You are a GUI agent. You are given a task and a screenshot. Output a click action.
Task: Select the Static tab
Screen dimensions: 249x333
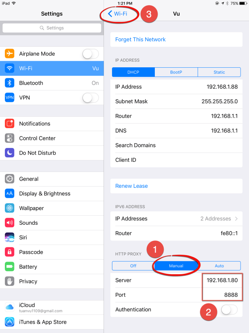click(219, 72)
